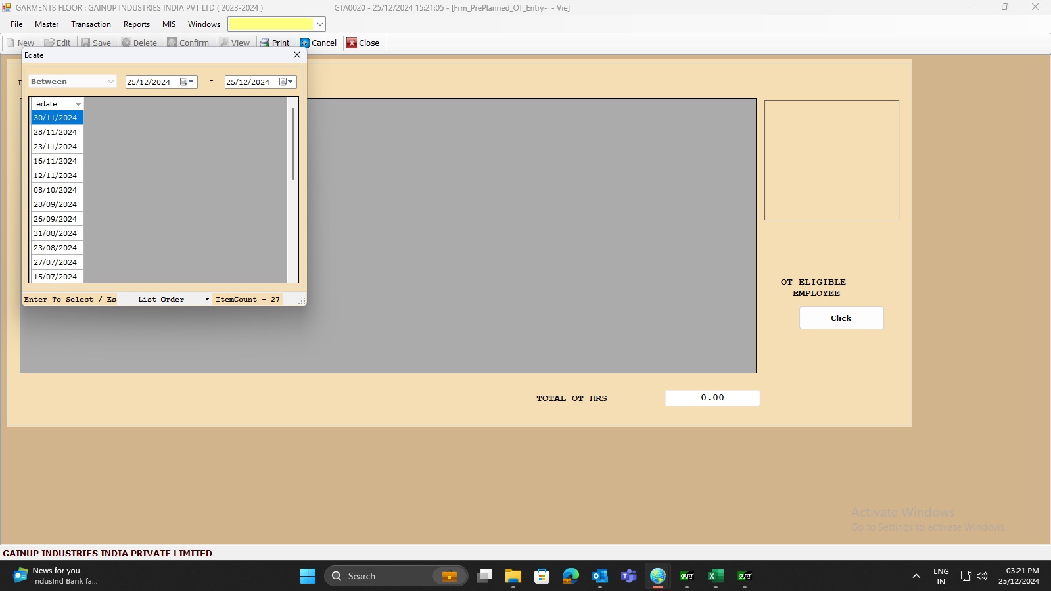Click the Edate list vertical scrollbar
1051x591 pixels.
point(292,145)
